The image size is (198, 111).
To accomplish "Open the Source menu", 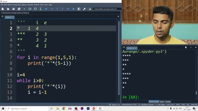I will (15, 5).
